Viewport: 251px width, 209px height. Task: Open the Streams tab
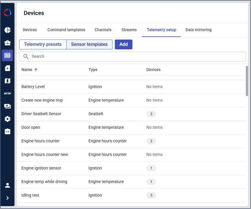point(129,30)
